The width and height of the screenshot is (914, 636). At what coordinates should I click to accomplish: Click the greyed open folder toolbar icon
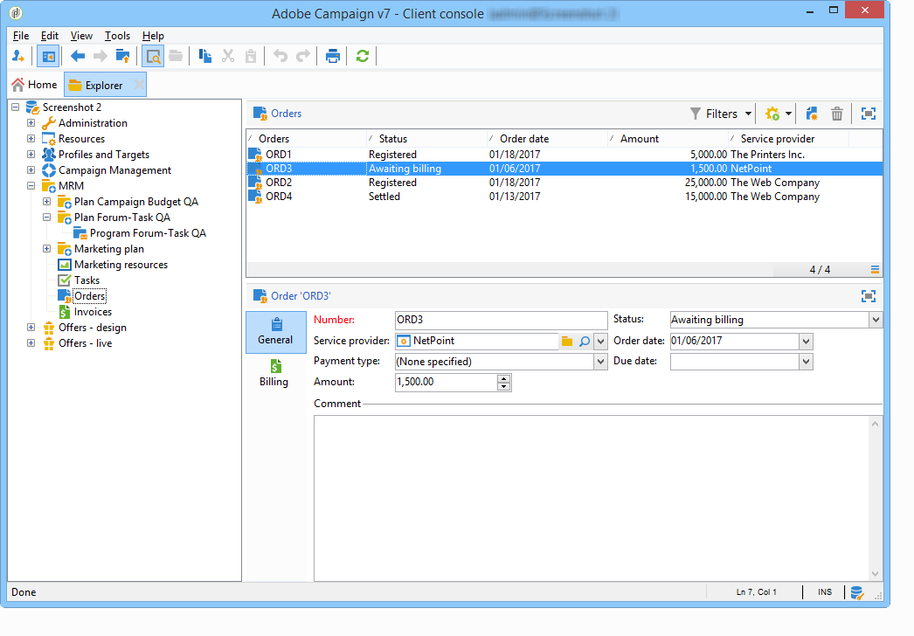click(176, 57)
